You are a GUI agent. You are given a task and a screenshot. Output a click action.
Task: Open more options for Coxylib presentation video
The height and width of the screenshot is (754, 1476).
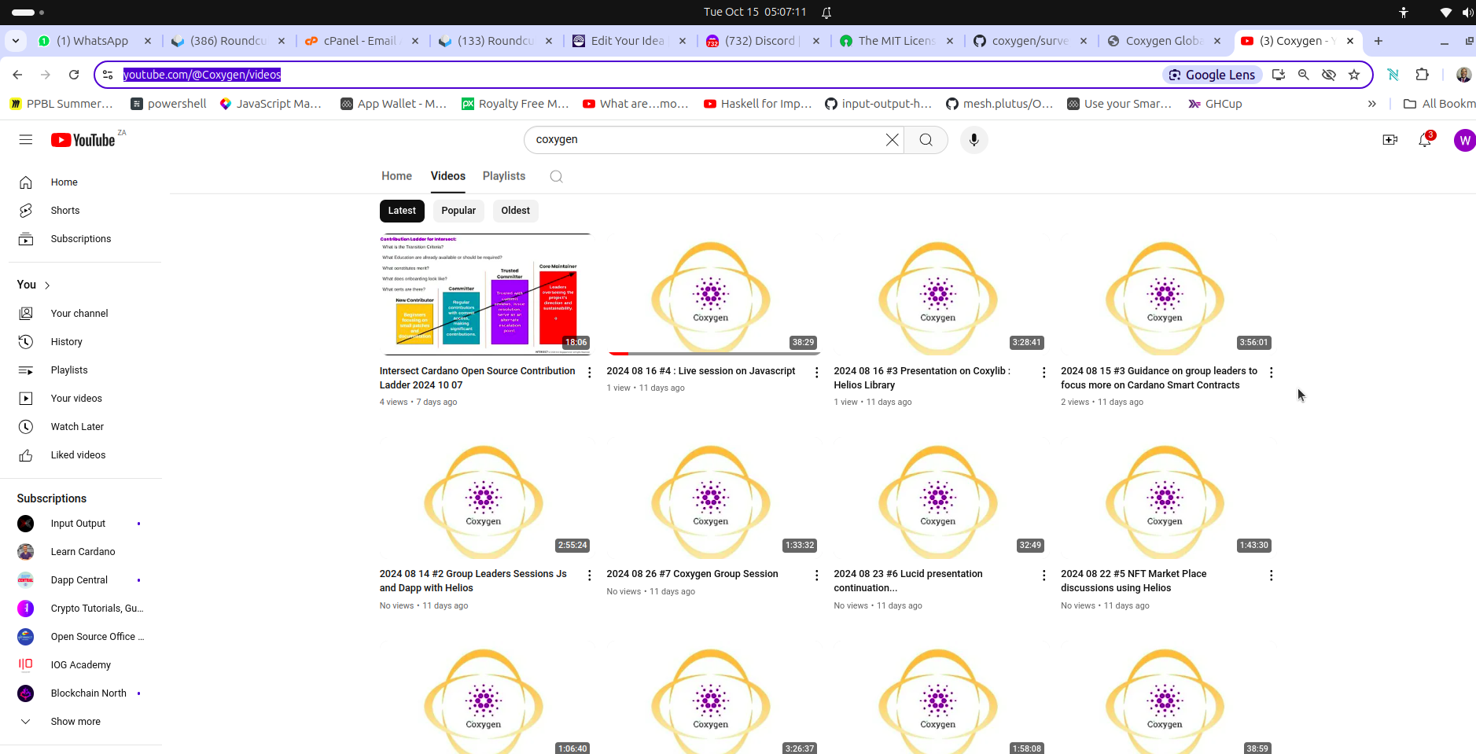1044,373
